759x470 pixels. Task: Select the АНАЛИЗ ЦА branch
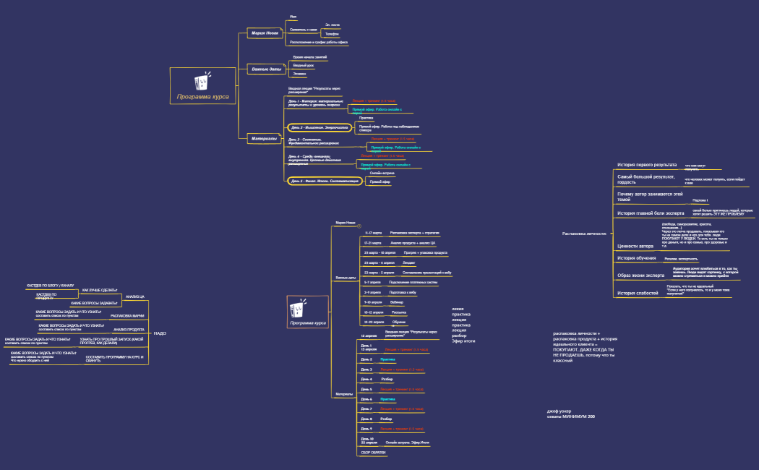point(135,296)
